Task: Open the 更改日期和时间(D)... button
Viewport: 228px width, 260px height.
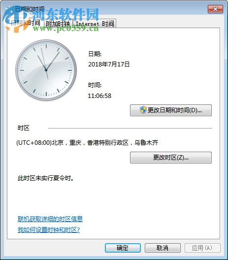Action: point(171,110)
